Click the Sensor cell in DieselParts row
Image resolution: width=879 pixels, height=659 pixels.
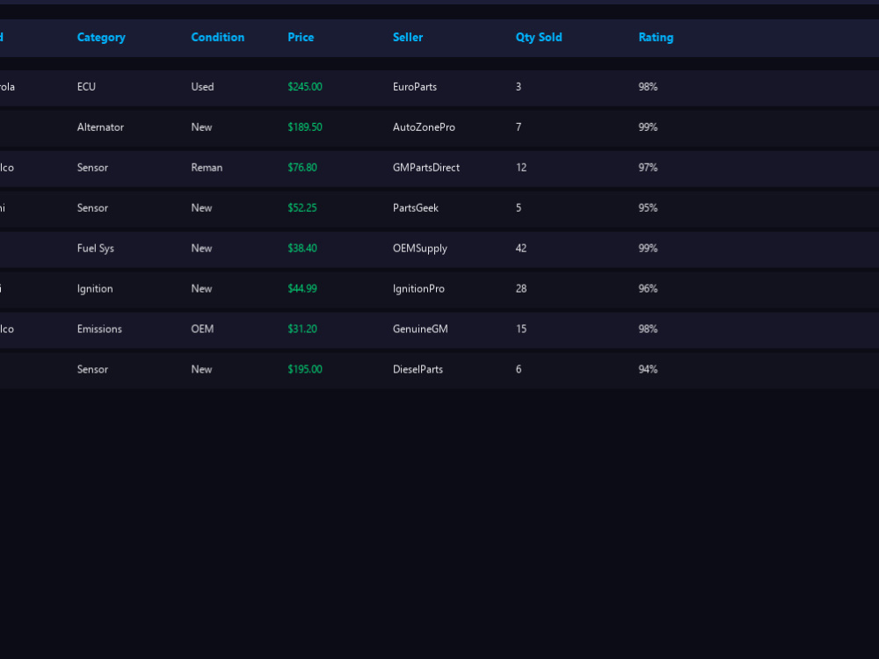click(92, 369)
